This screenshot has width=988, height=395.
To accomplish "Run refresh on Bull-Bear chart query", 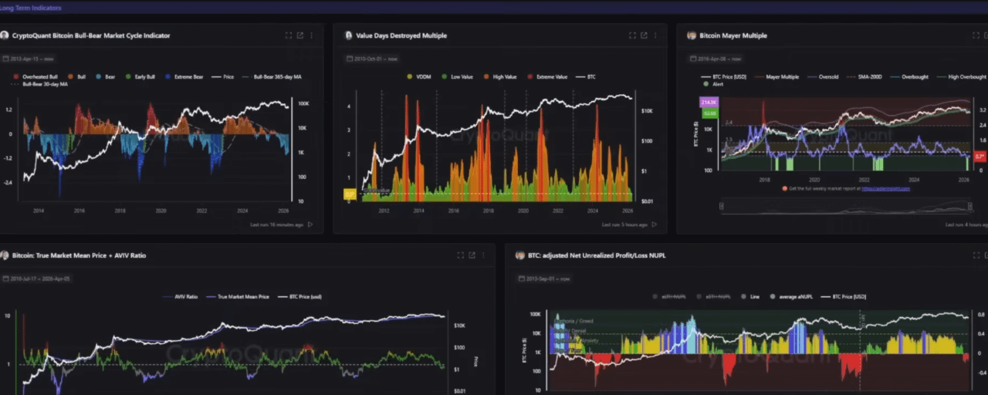I will [x=310, y=225].
